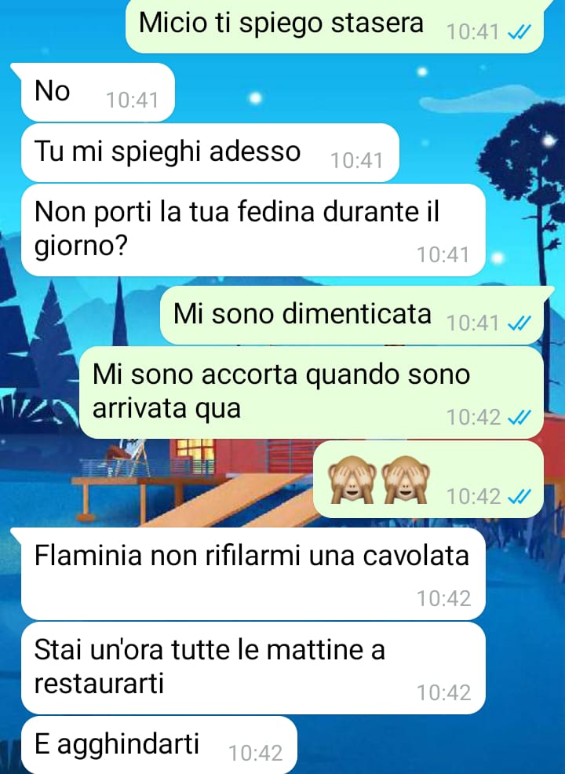Select message 'Non porti la tua fedina durante il giorno?'
Viewport: 565px width, 774px height.
[253, 230]
